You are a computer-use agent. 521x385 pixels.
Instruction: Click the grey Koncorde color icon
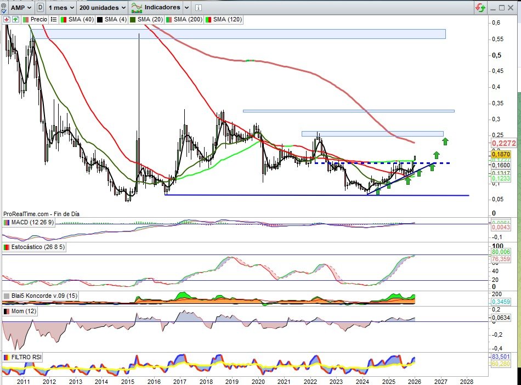pos(7,296)
